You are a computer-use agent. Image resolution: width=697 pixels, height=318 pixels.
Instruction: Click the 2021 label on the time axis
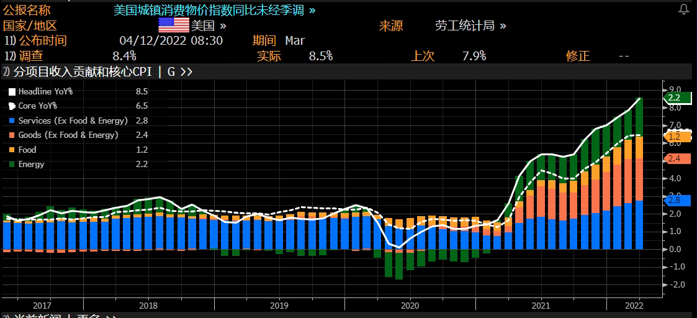pos(541,306)
